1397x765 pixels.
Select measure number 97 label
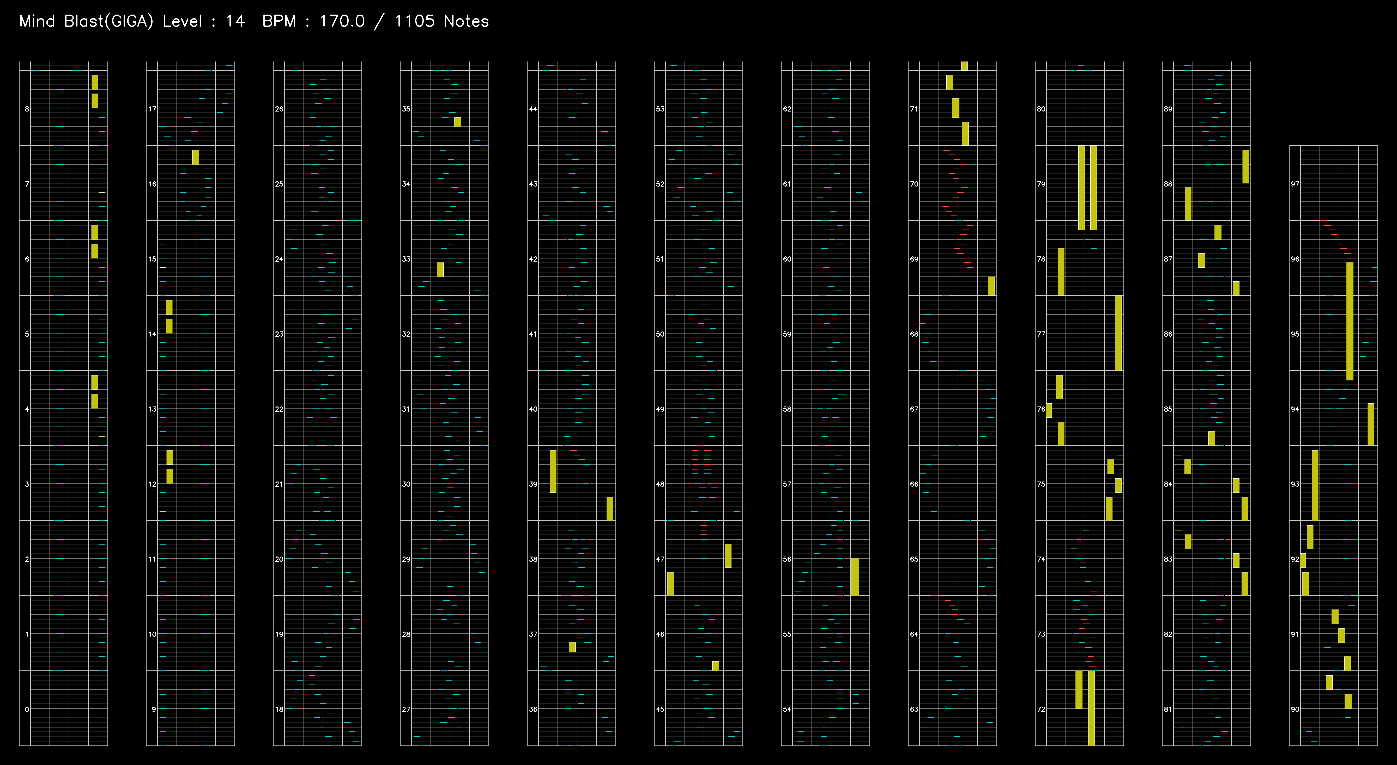point(1295,184)
